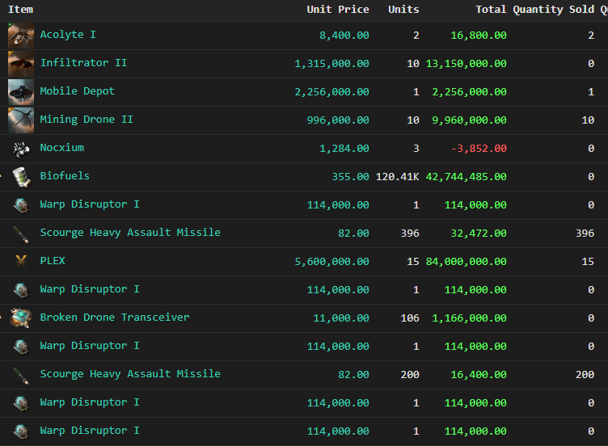Sort by the Units column header
Image resolution: width=608 pixels, height=446 pixels.
[403, 10]
